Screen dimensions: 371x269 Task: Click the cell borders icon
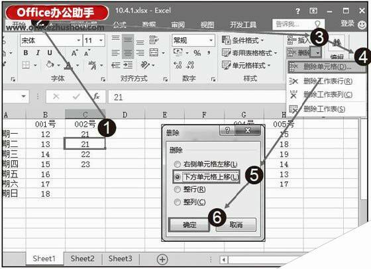pyautogui.click(x=26, y=65)
